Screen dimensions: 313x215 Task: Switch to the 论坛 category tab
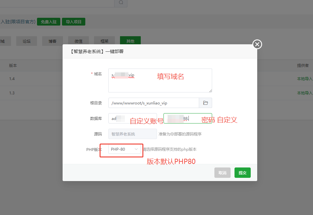27,41
